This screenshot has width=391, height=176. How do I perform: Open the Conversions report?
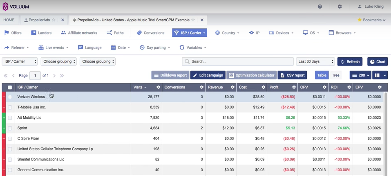[x=151, y=33]
